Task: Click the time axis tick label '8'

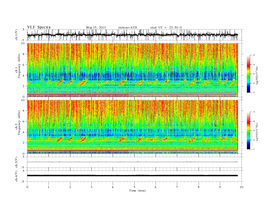Action: point(199,187)
